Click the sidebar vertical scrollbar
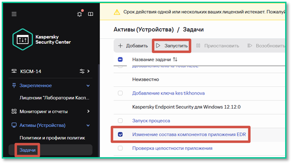This screenshot has width=292, height=164. pos(99,110)
